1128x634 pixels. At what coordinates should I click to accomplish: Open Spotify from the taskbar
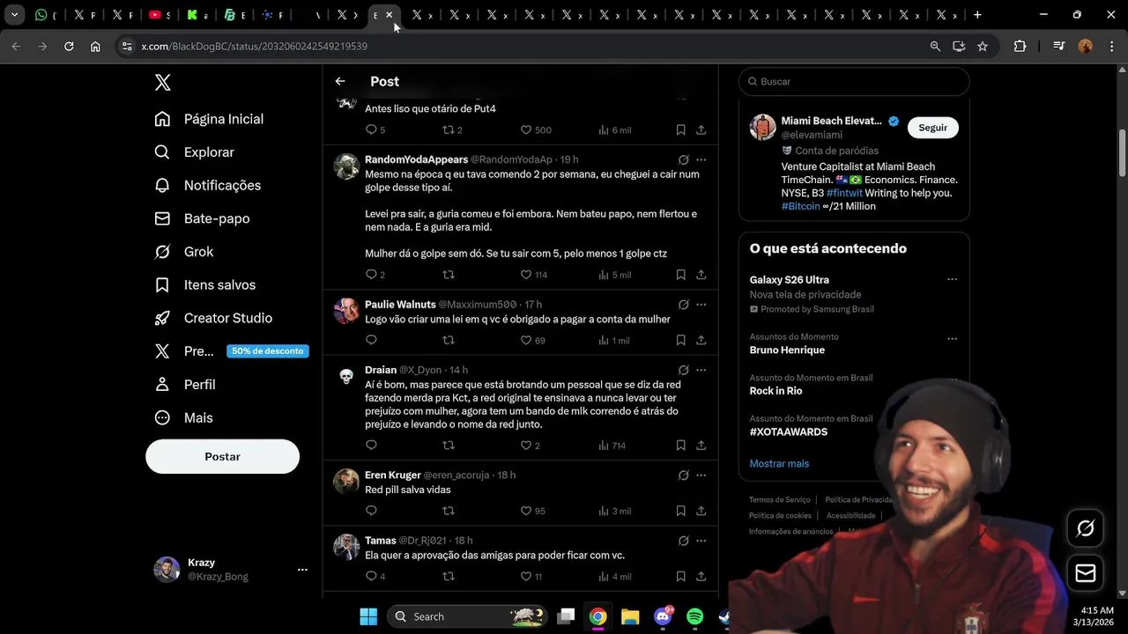694,616
